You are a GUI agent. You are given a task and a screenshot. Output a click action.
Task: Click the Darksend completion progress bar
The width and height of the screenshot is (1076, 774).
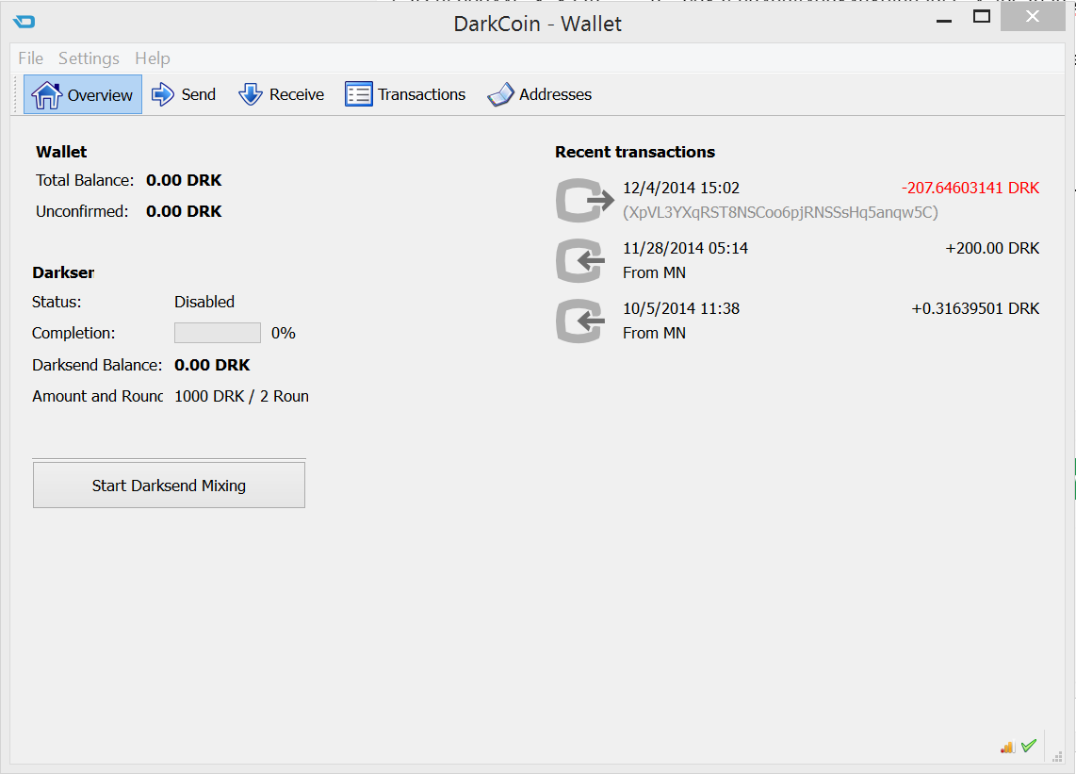pyautogui.click(x=218, y=333)
